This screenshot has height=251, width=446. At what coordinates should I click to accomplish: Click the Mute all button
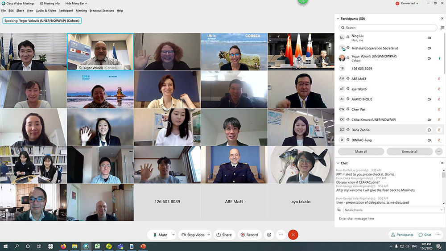point(361,152)
